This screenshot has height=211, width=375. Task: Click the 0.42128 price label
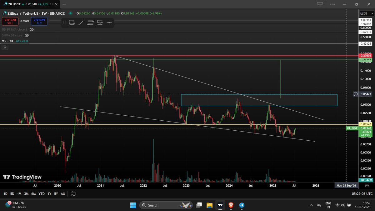click(x=366, y=44)
